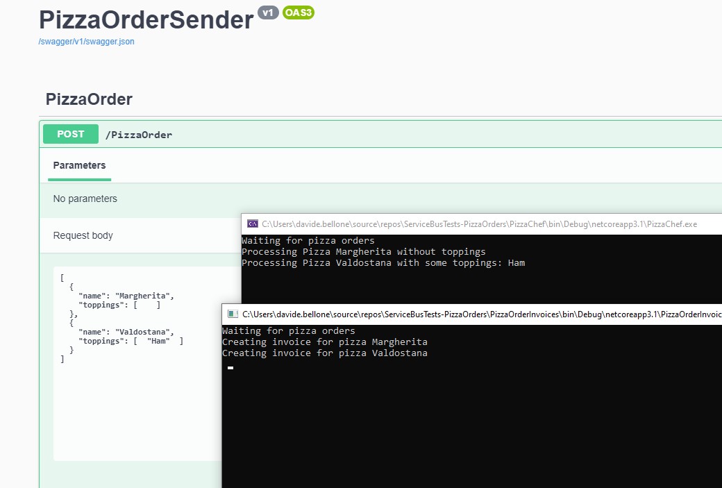The height and width of the screenshot is (488, 722).
Task: Click the grey v1 version badge
Action: [x=268, y=12]
